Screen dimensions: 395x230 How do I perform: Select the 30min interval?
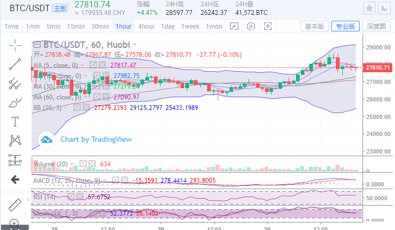click(x=100, y=27)
